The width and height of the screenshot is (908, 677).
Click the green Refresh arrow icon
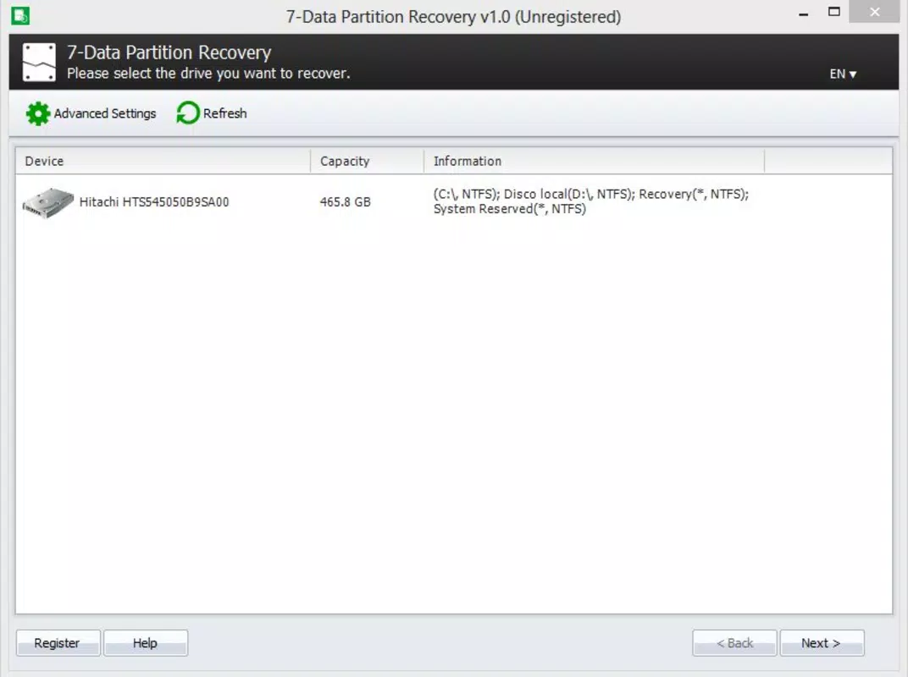coord(188,113)
